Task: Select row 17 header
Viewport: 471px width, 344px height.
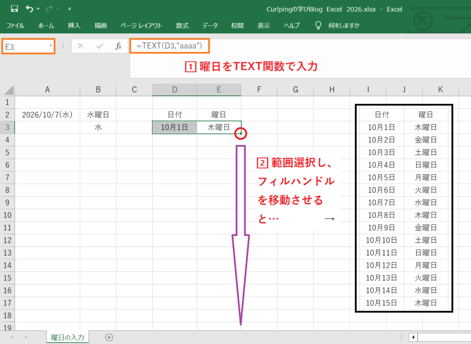Action: [x=7, y=303]
